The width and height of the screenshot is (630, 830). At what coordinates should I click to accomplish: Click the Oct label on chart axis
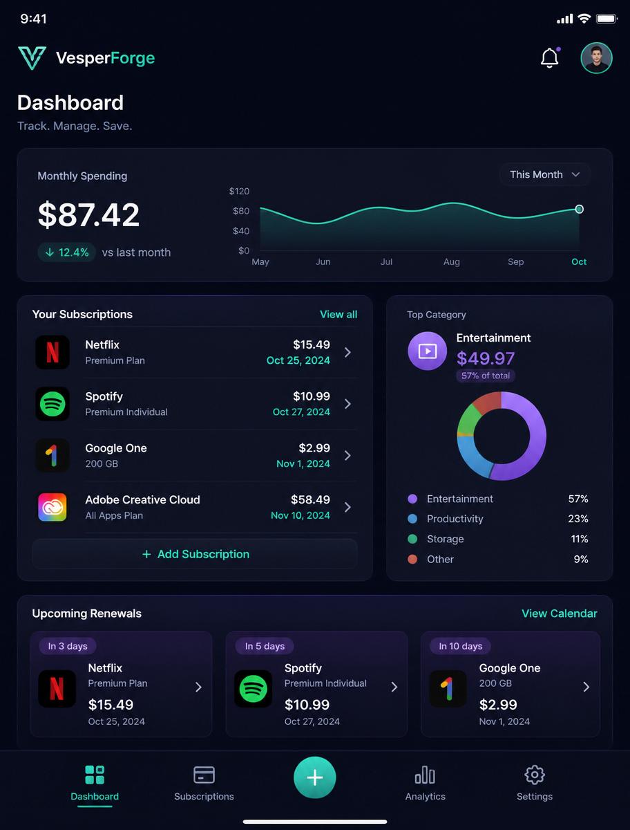(579, 261)
